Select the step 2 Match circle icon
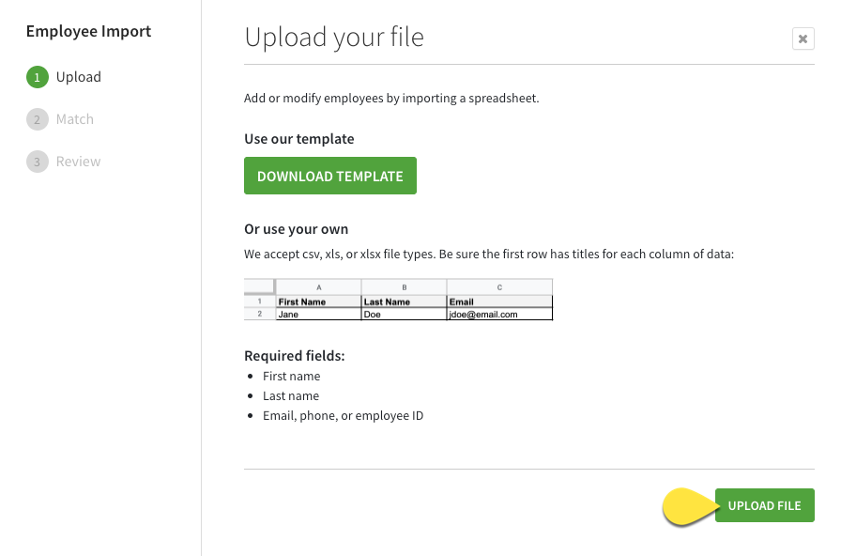 tap(38, 119)
